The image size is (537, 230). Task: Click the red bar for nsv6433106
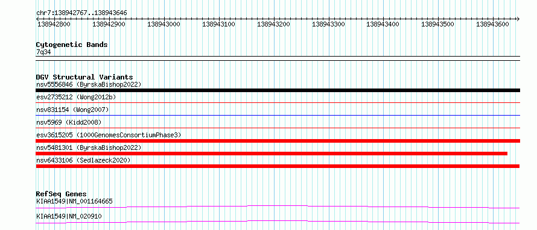(x=278, y=166)
